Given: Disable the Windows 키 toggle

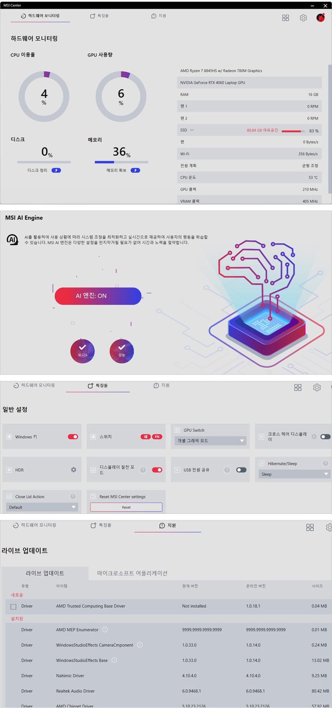Looking at the screenshot, I should click(73, 437).
